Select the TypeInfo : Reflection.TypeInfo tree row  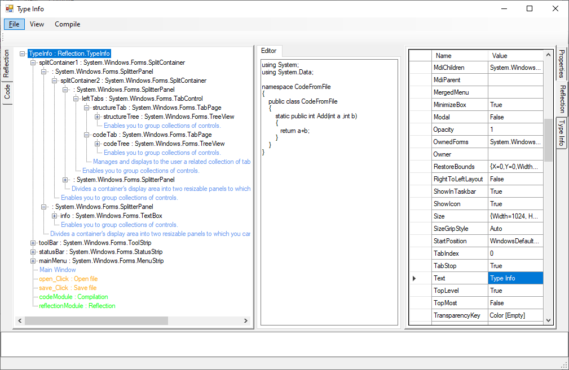click(x=69, y=54)
